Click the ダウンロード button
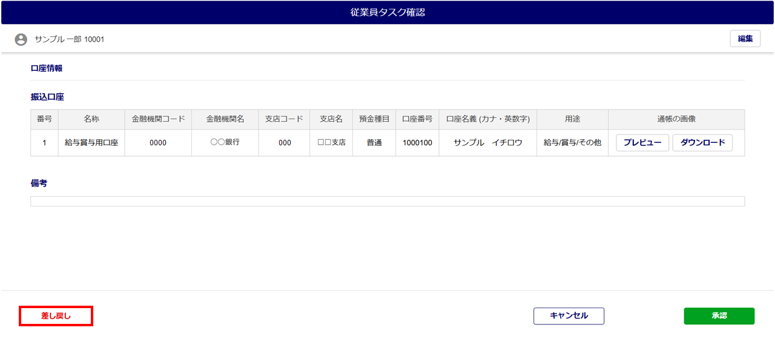775x339 pixels. click(702, 143)
